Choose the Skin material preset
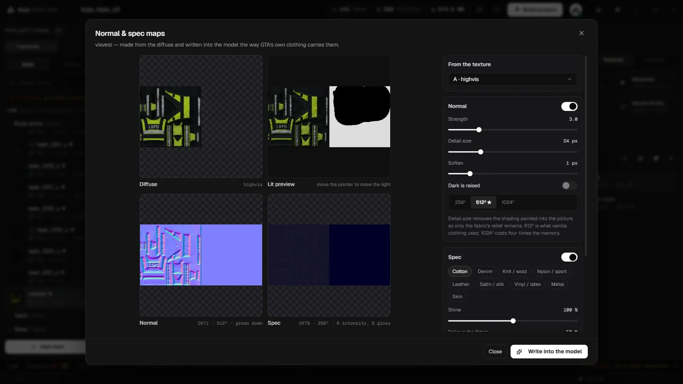The width and height of the screenshot is (683, 384). (457, 297)
